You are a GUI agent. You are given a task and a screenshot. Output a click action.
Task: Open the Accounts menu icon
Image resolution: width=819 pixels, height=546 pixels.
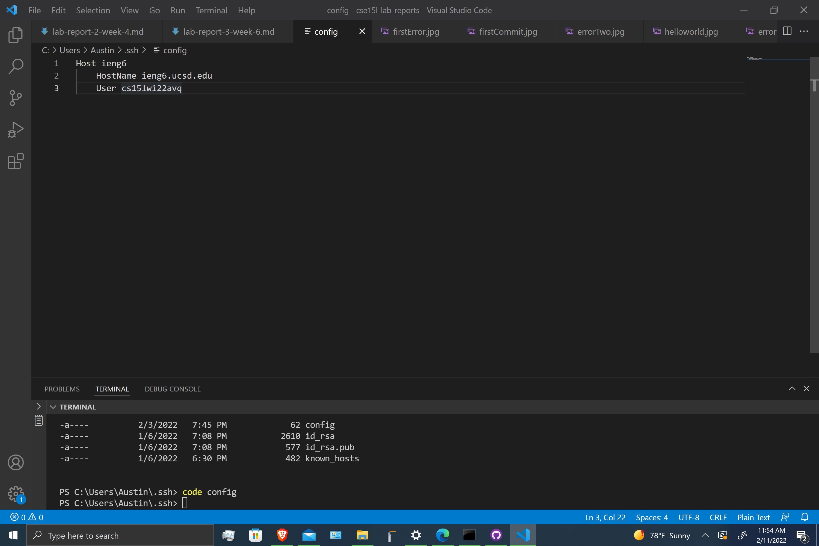(x=15, y=462)
